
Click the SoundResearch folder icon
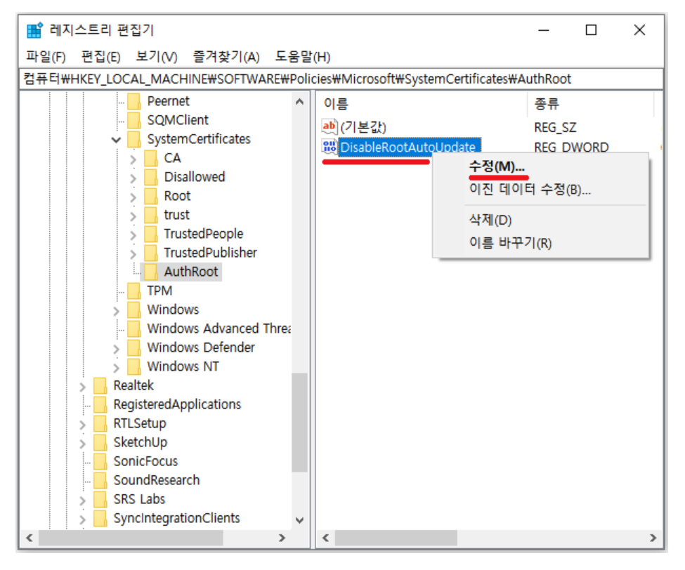tap(100, 481)
